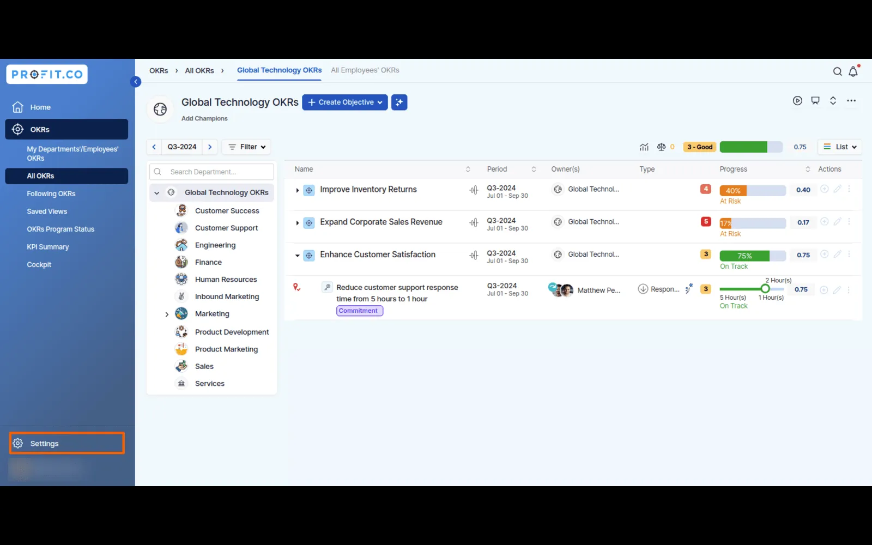This screenshot has width=872, height=545.
Task: Click the play presentation icon
Action: point(797,101)
